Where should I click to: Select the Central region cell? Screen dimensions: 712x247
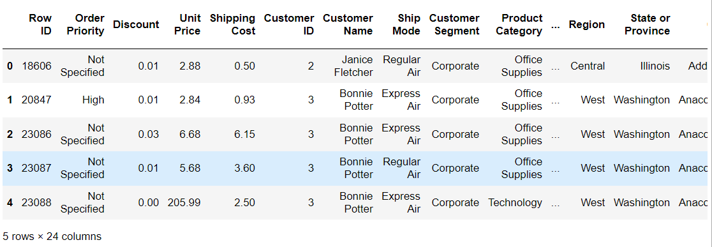point(588,66)
